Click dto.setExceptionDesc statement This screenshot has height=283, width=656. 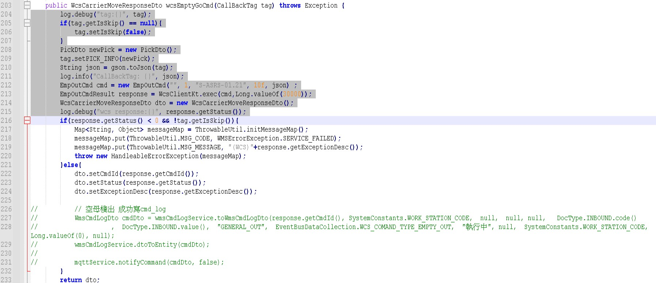tap(166, 192)
